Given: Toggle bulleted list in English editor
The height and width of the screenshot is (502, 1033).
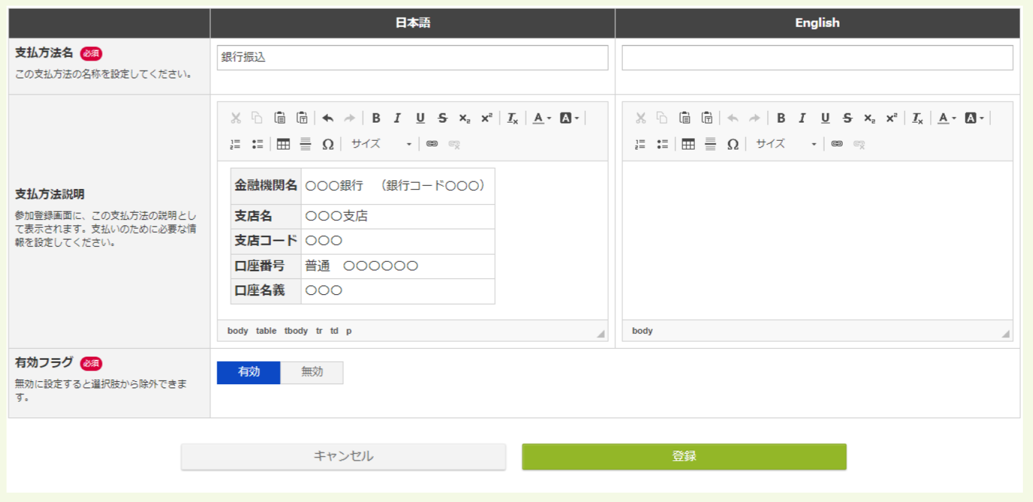Looking at the screenshot, I should point(662,144).
